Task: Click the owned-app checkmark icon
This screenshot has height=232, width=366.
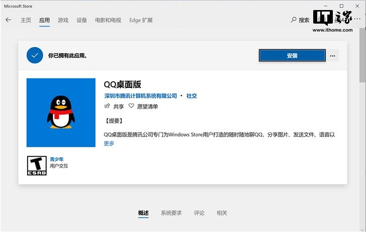Action: [x=35, y=56]
